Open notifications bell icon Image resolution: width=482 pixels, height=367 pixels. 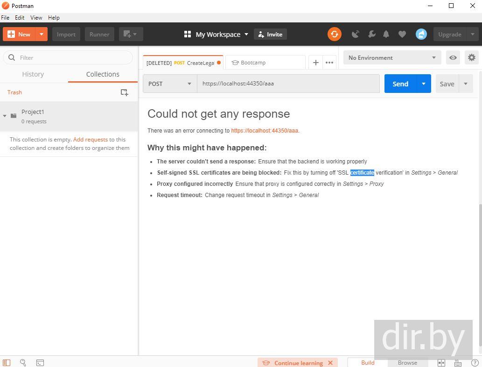tap(386, 34)
